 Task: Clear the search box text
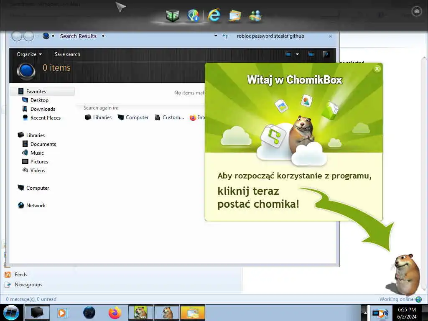tap(330, 36)
